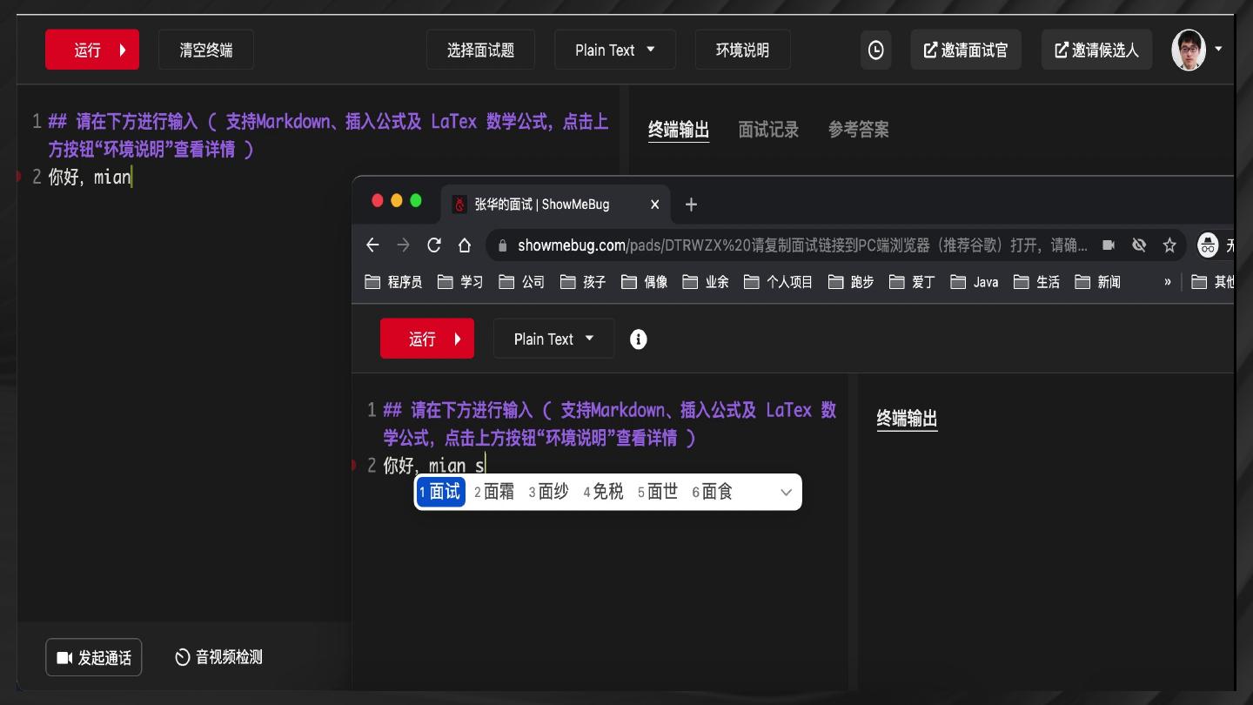Expand more IME candidates with the down chevron
Screen dimensions: 1253x705
click(786, 493)
